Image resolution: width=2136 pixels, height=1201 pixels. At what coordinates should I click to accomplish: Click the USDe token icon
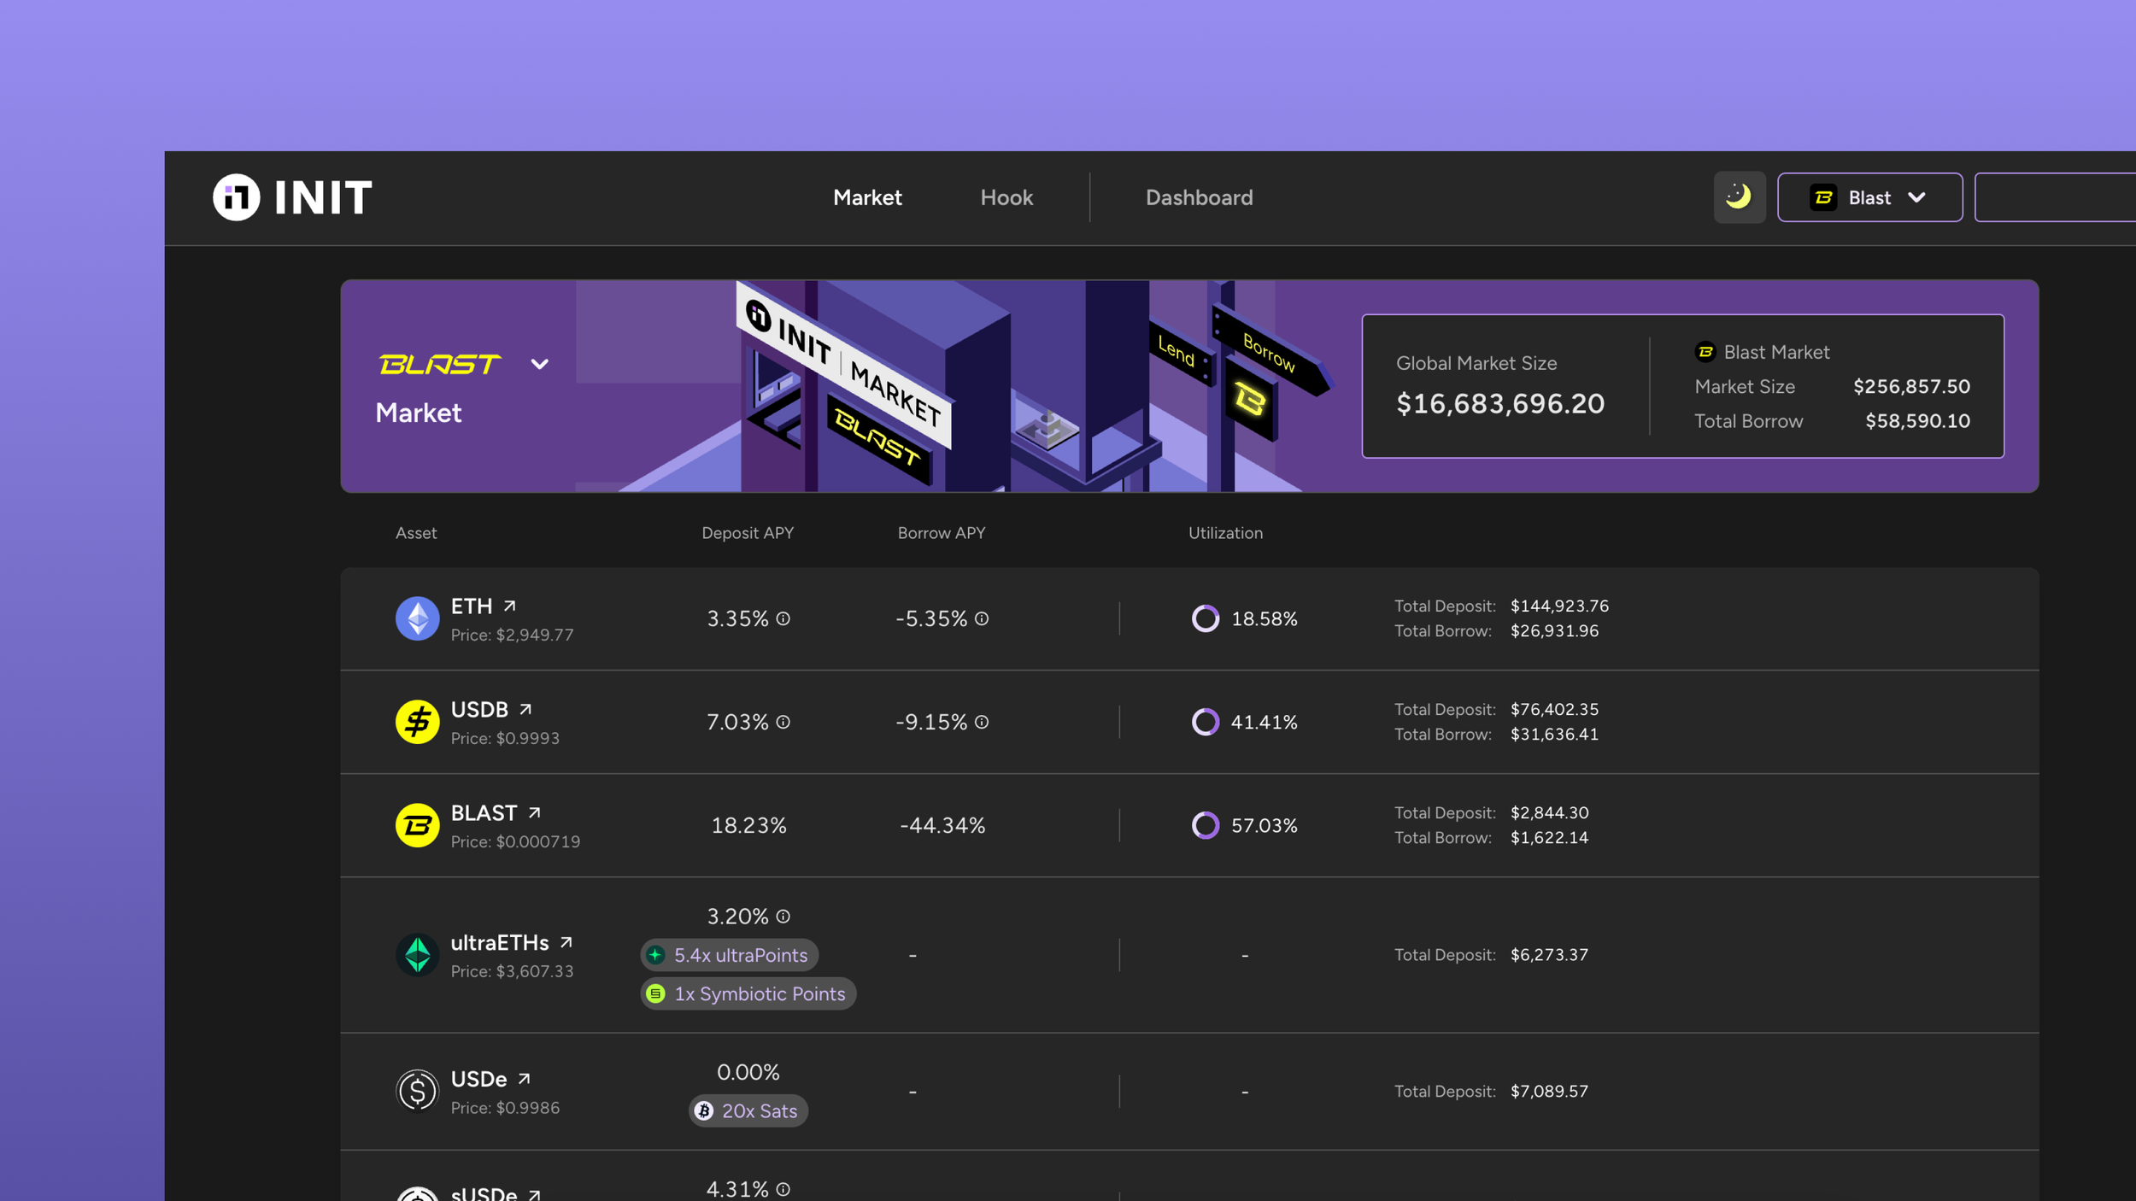coord(417,1091)
